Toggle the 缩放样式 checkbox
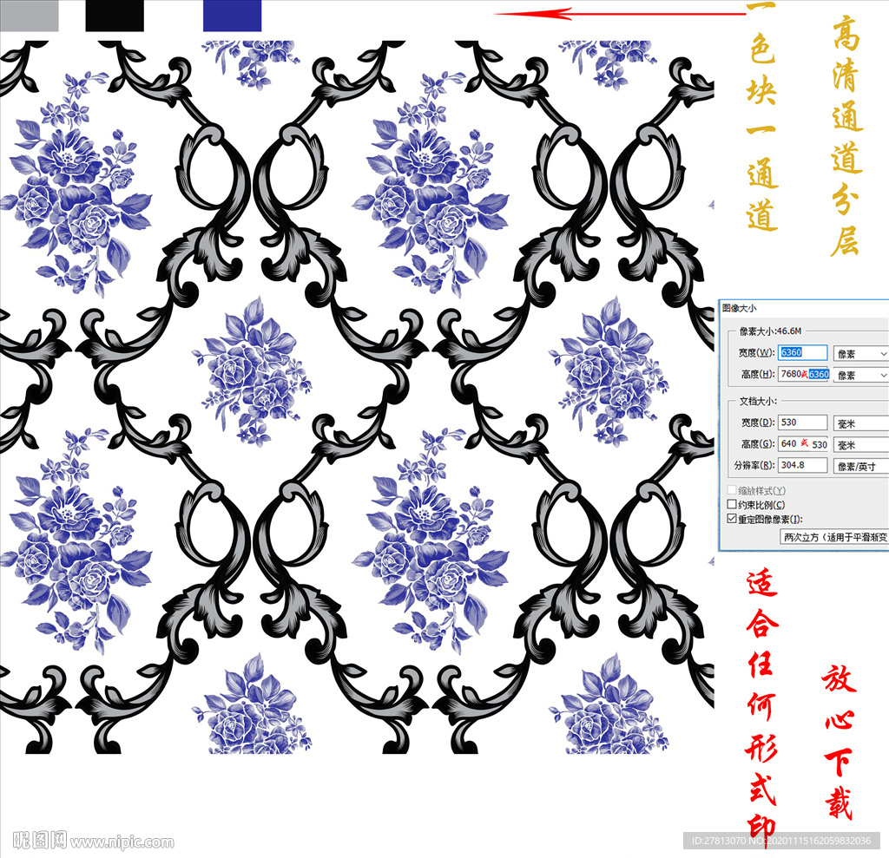The image size is (889, 858). 732,490
